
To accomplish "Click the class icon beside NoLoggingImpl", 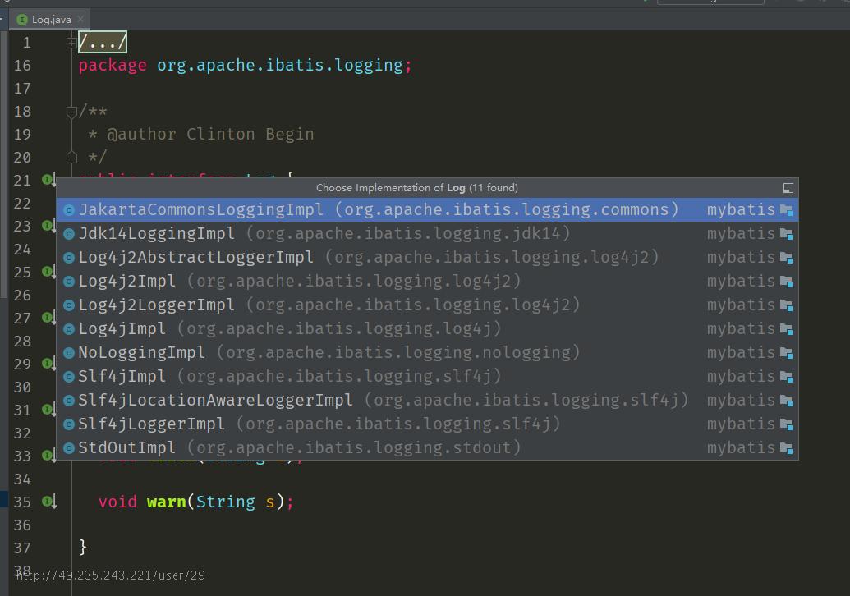I will [x=69, y=353].
